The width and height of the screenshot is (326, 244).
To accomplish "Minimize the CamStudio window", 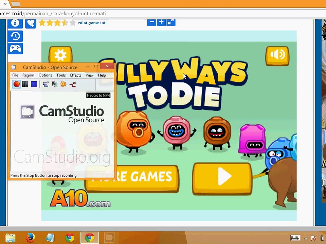I will click(x=88, y=67).
